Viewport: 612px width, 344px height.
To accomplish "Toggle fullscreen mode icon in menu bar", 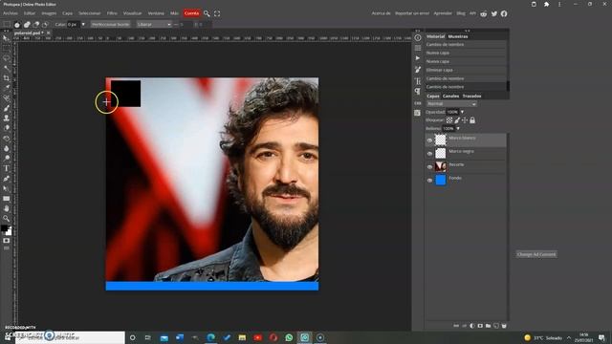I will (217, 13).
